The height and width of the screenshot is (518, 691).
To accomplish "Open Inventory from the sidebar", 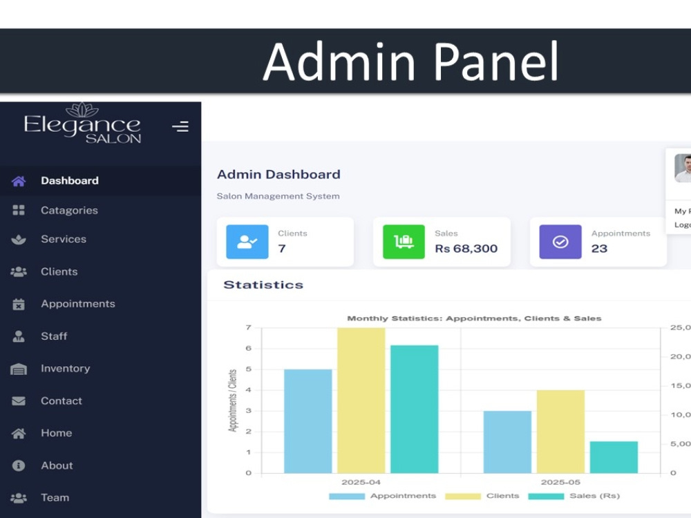I will [x=100, y=368].
